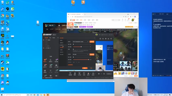Open the heart-shaped follow list icon on Douyu
Viewport: 172px width, 96px height.
125,19
